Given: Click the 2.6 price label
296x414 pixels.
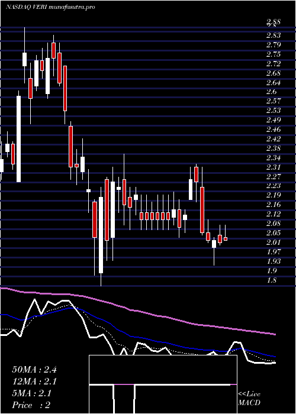Looking at the screenshot, I should 272,92.
